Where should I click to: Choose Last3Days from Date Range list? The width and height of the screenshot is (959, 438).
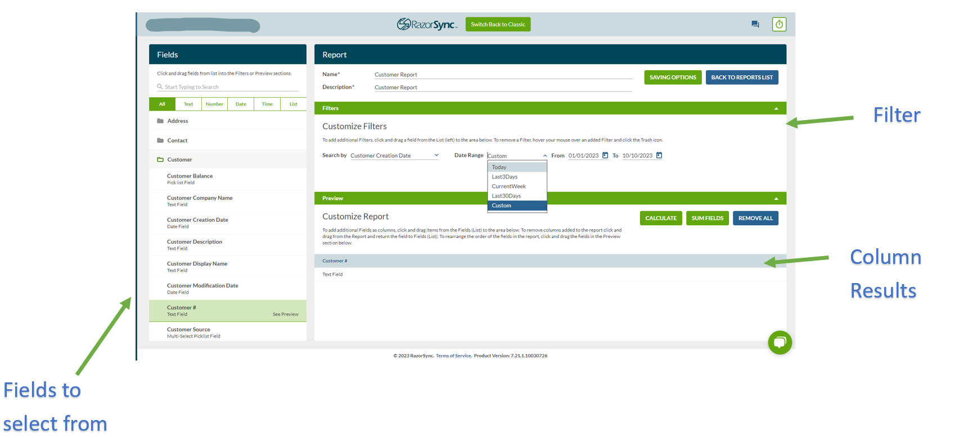[x=517, y=177]
